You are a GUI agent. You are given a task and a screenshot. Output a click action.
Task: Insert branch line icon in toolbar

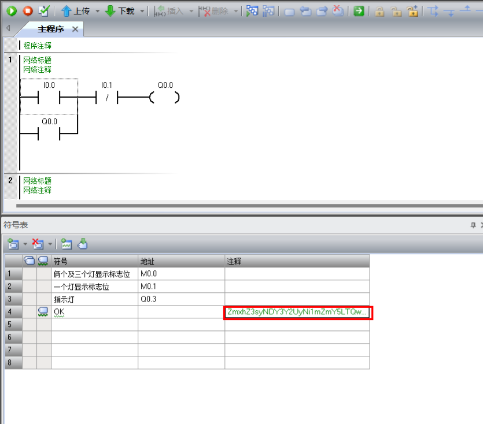433,11
